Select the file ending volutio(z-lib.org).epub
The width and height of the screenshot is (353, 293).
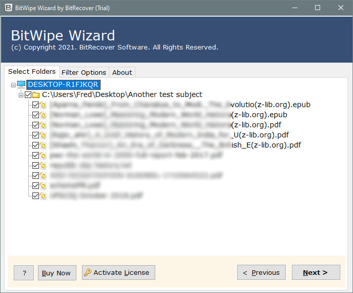pyautogui.click(x=180, y=105)
